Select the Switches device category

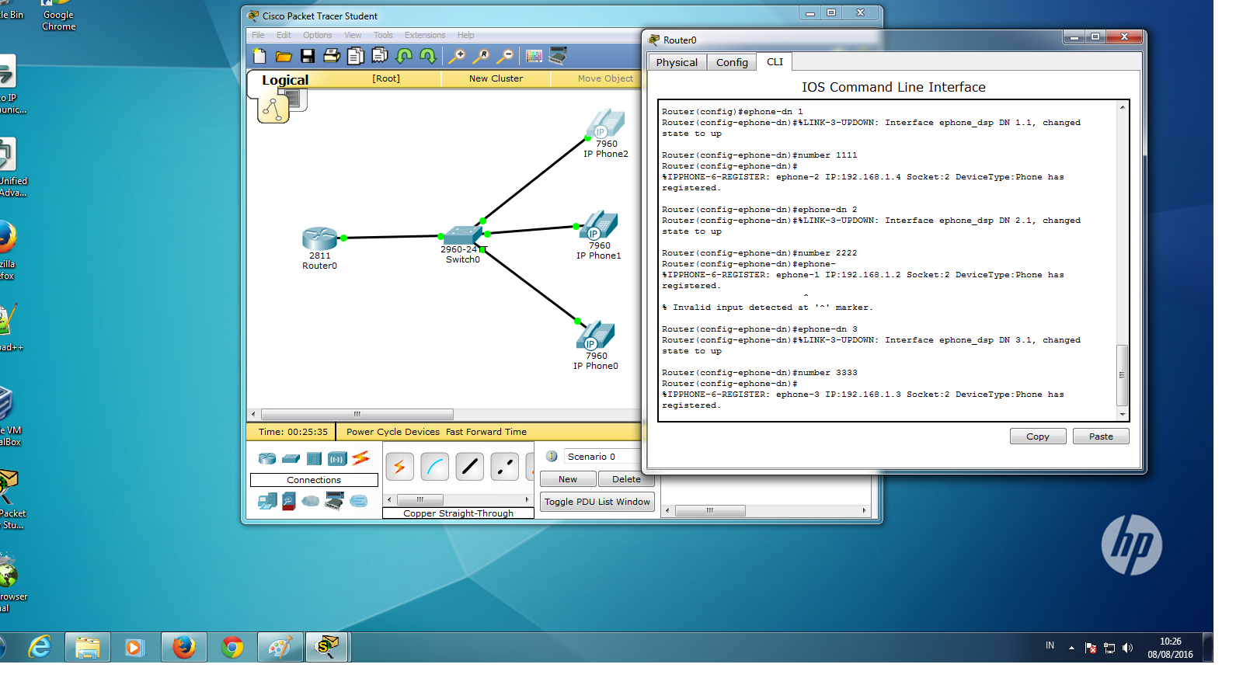click(291, 458)
